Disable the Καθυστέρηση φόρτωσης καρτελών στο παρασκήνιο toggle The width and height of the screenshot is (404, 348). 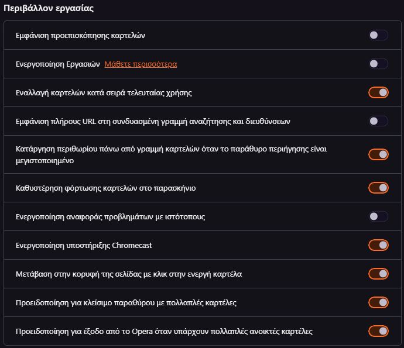tap(378, 188)
